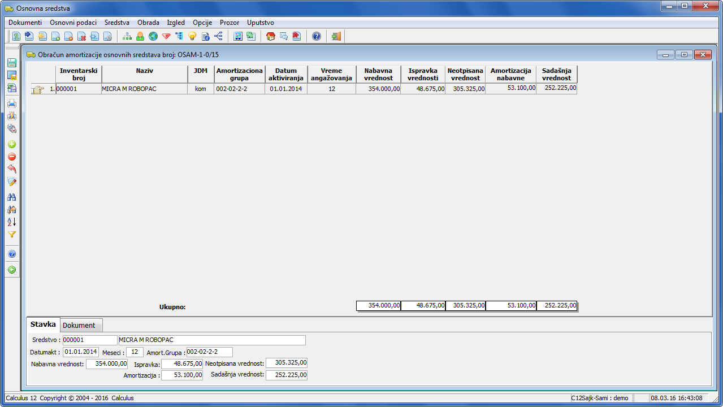Viewport: 723px width, 407px height.
Task: Click the yellow funnel filter icon
Action: coord(12,234)
